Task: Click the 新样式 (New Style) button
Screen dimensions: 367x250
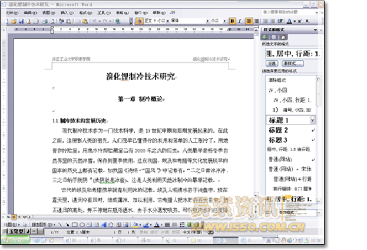Action: pos(292,63)
